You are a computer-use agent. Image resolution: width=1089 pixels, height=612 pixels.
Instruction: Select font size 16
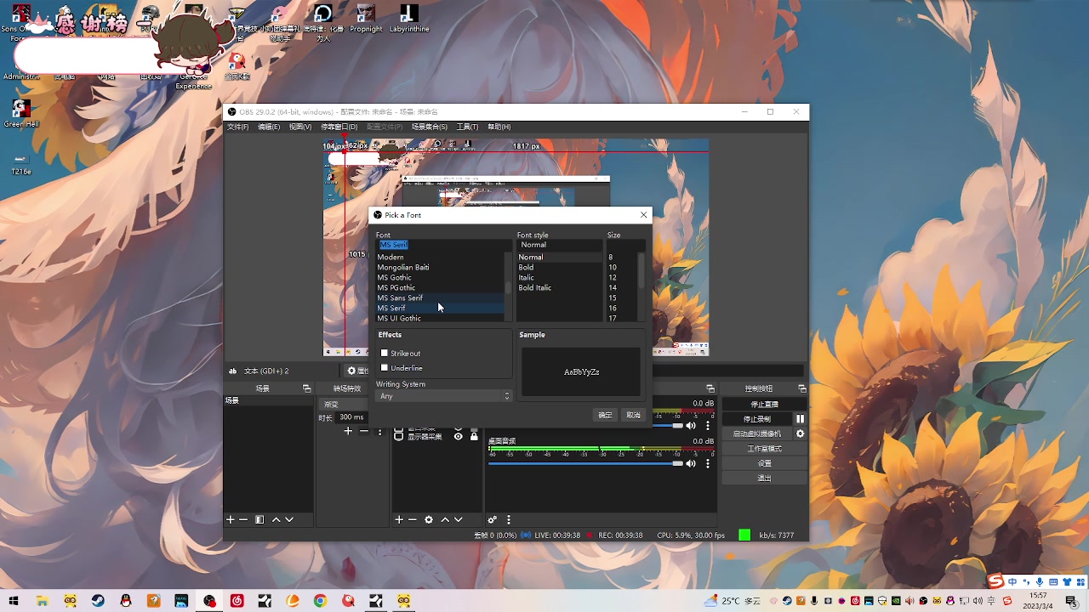[622, 308]
